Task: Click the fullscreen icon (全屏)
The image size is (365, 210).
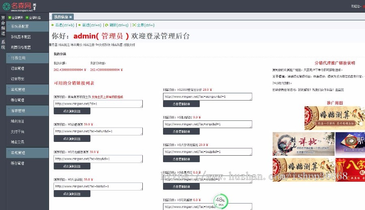Action: (134, 25)
